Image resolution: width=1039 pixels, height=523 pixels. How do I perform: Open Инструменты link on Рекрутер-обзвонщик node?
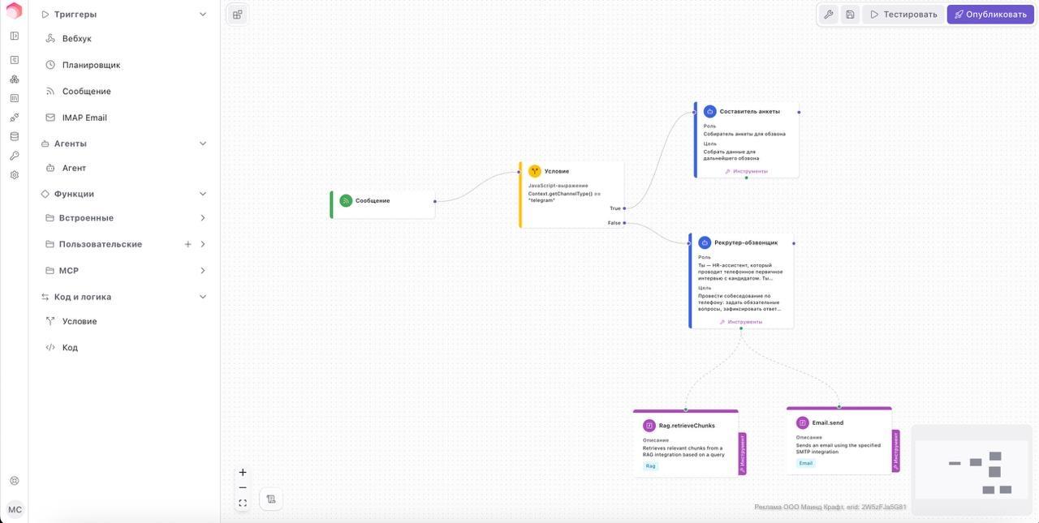(x=741, y=322)
